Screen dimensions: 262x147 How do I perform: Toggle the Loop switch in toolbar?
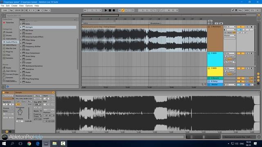(158, 10)
